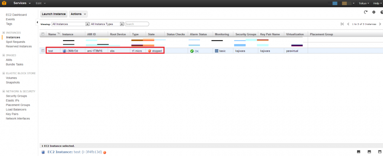Image resolution: width=383 pixels, height=156 pixels.
Task: Click the AWS orange cube logo
Action: (4, 3)
